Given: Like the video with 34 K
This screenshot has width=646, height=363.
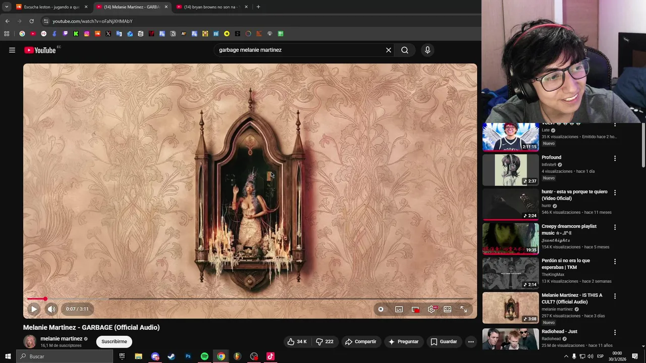Looking at the screenshot, I should [x=297, y=341].
